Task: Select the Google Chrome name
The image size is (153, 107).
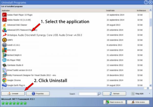Action: (x=14, y=80)
